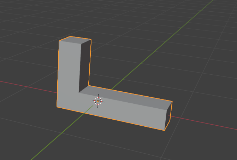Click the top-right corner of horizontal arm
This screenshot has width=237, height=160.
(x=172, y=101)
